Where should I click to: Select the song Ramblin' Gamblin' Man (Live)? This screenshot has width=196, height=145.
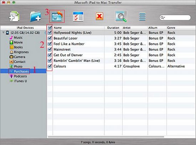pos(77,61)
